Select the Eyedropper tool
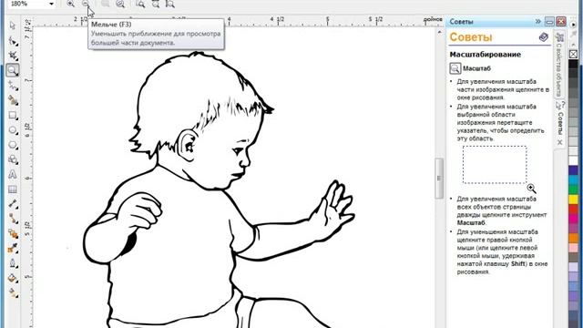The width and height of the screenshot is (583, 328). pos(13,249)
